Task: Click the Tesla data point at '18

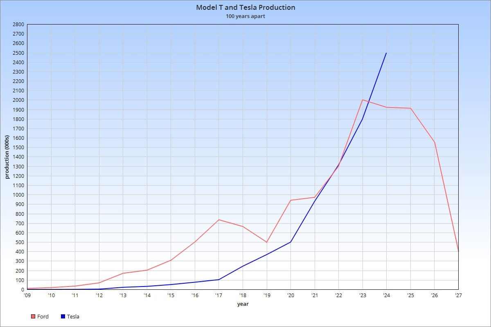Action: [x=243, y=266]
